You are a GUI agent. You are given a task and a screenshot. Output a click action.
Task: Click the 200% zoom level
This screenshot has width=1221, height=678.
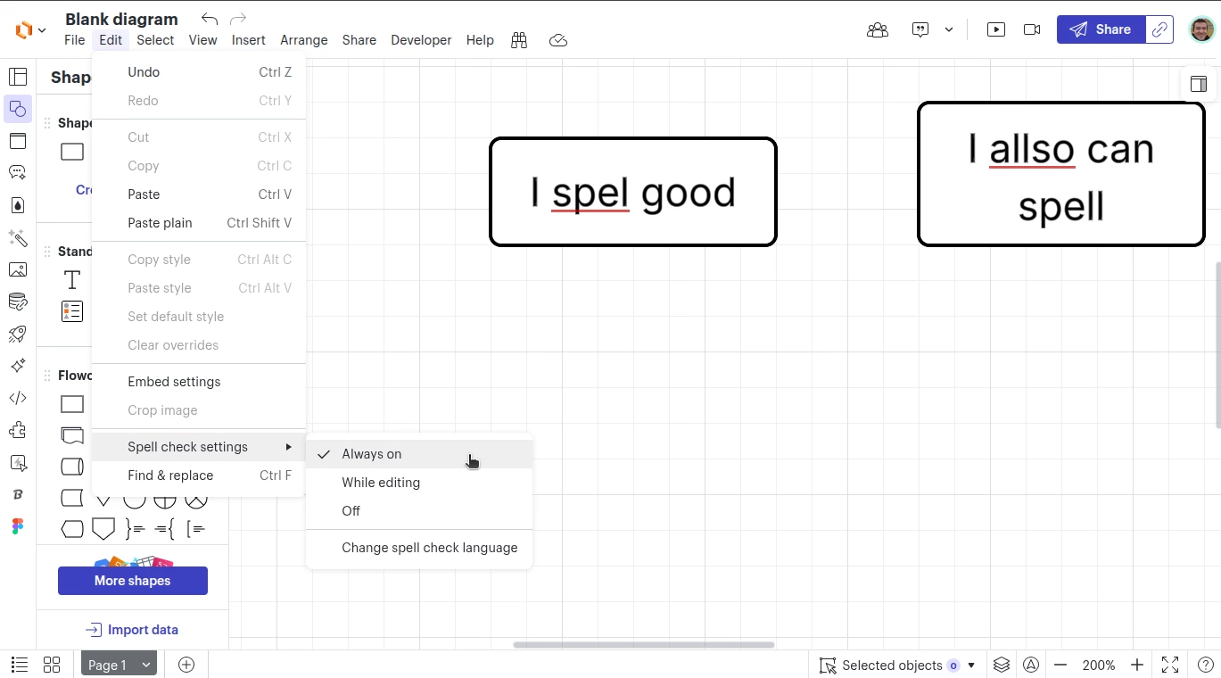pyautogui.click(x=1099, y=665)
